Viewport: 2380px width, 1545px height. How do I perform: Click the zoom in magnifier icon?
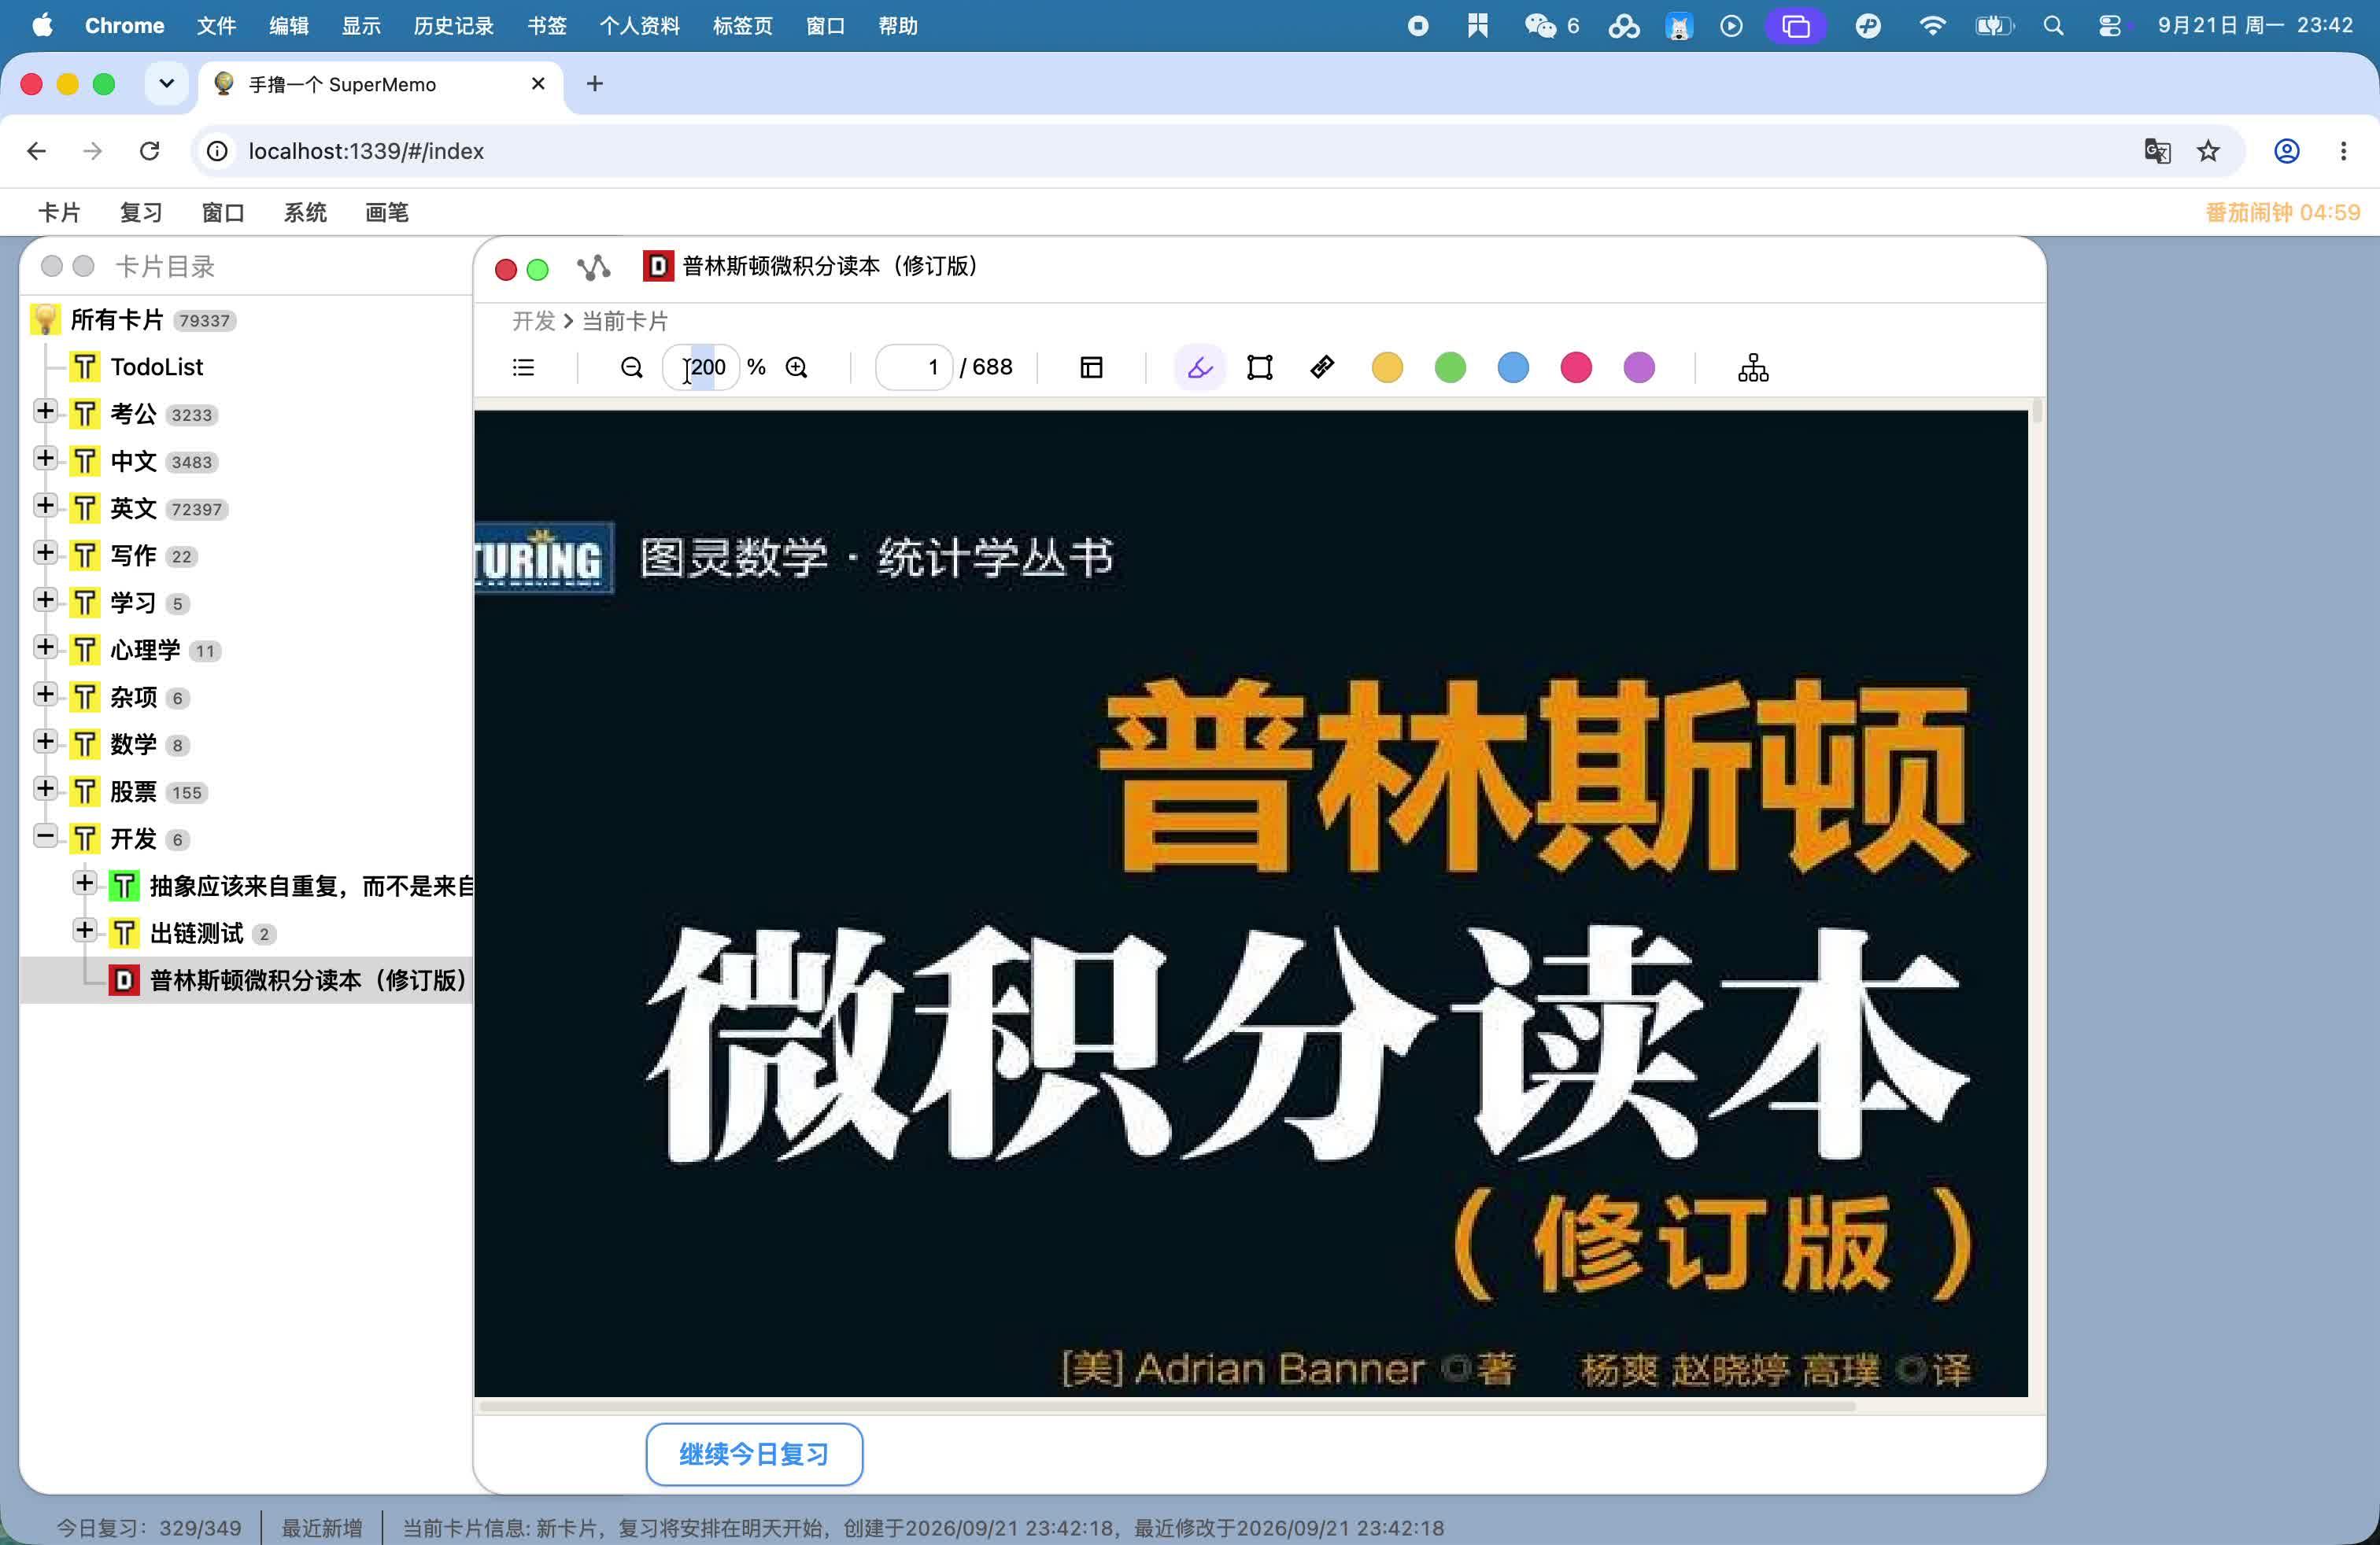point(796,367)
